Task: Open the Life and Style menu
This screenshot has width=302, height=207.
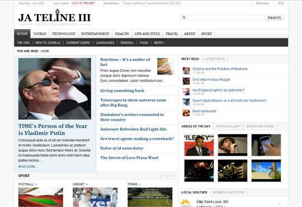Action: point(147,34)
